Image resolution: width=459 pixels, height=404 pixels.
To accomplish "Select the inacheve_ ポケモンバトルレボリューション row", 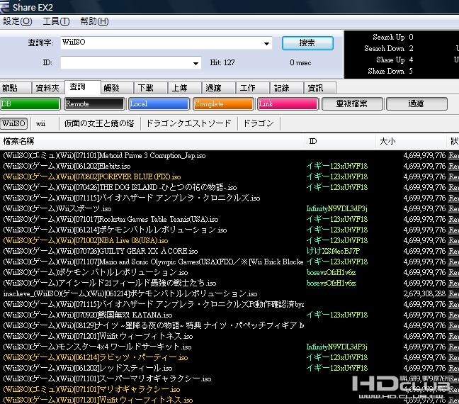I will [x=229, y=293].
